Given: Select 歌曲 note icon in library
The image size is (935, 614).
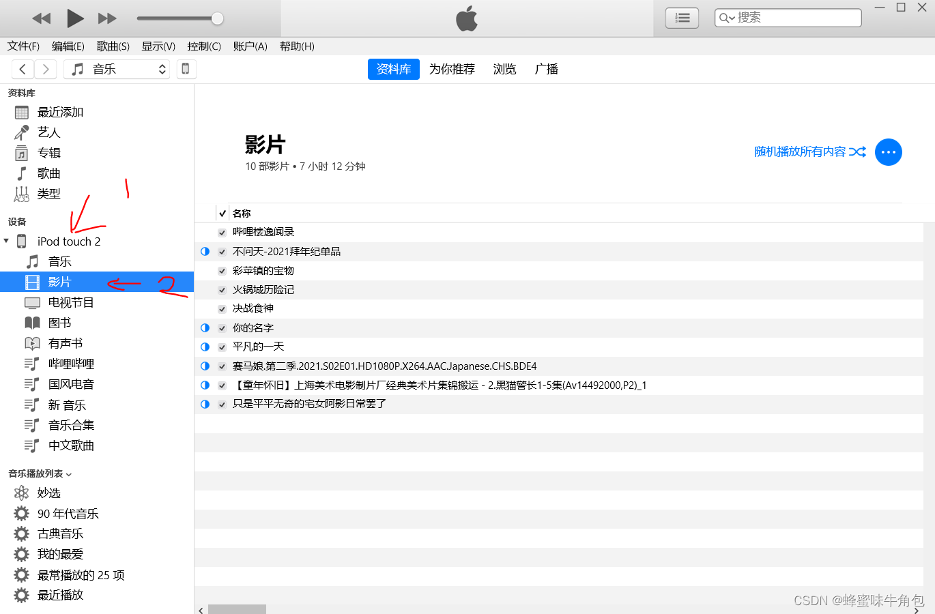Looking at the screenshot, I should click(22, 173).
